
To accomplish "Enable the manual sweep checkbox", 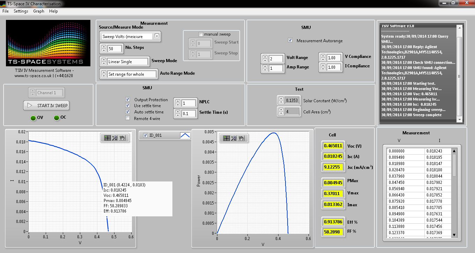I will pyautogui.click(x=201, y=34).
